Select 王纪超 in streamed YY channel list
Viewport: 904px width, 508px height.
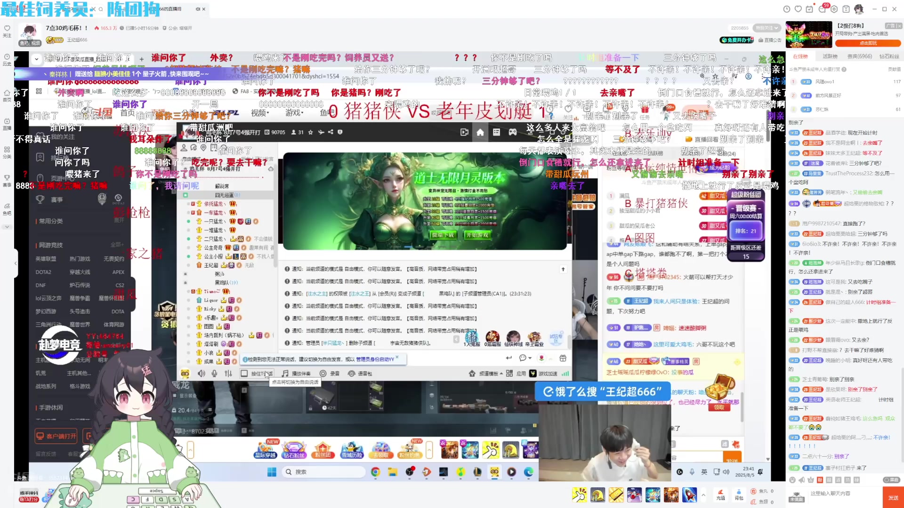[x=211, y=265]
